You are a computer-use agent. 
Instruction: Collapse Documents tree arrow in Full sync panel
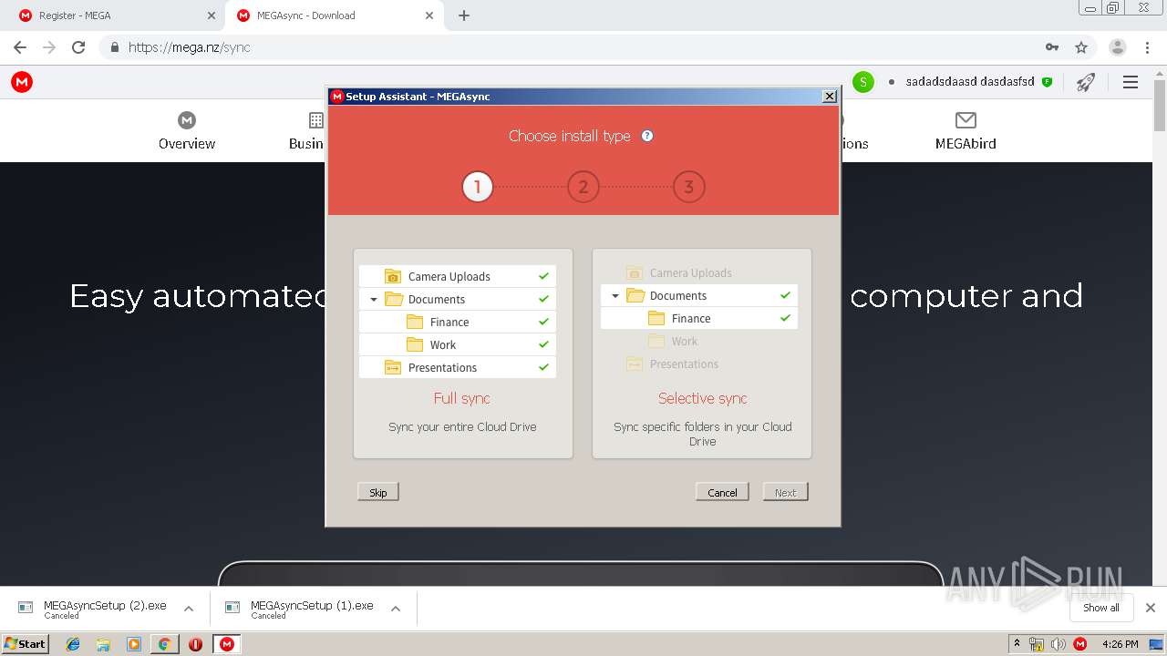pos(374,299)
